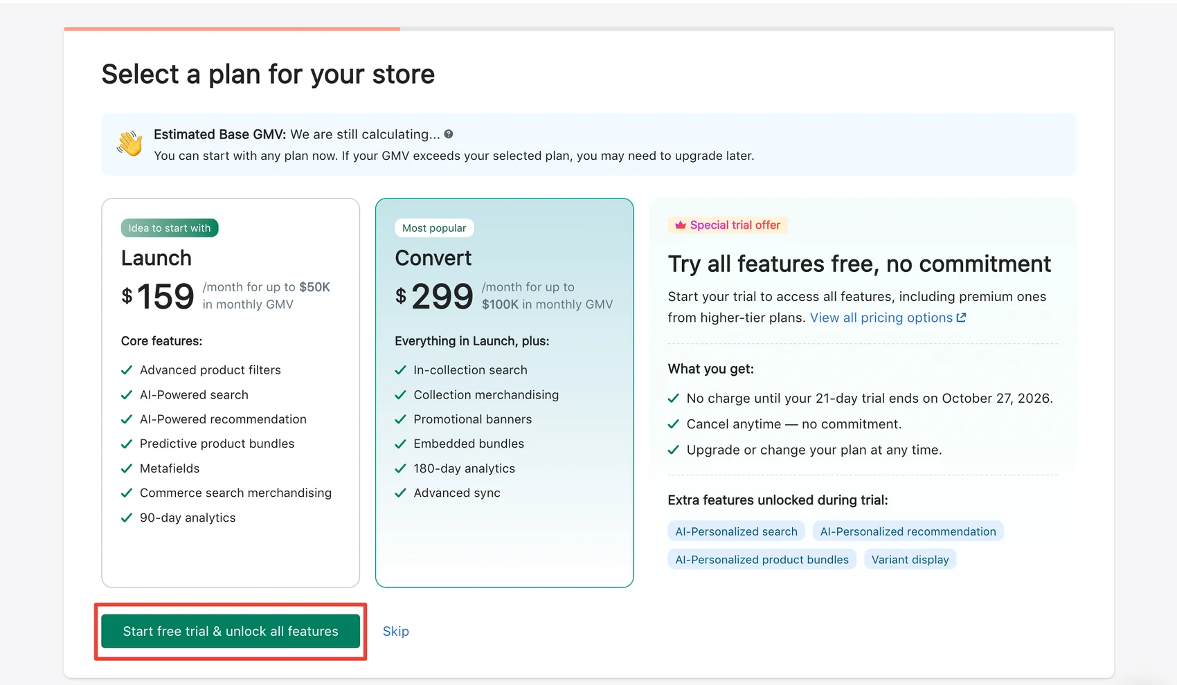Click 'Advanced product filters' feature

(x=210, y=370)
